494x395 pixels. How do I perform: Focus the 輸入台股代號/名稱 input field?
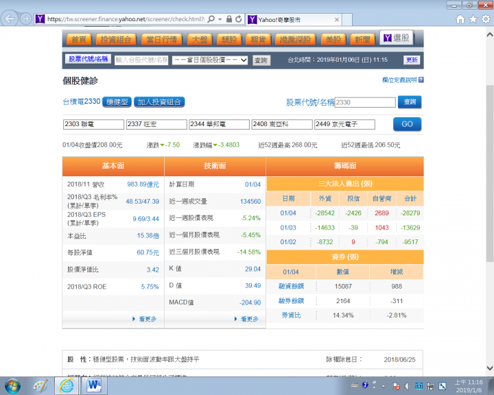141,60
